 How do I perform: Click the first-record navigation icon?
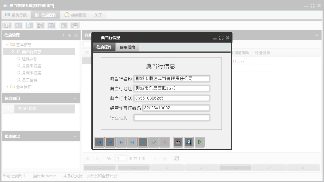point(99,142)
